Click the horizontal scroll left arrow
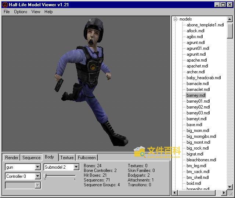Image resolution: width=235 pixels, height=198 pixels. point(175,192)
